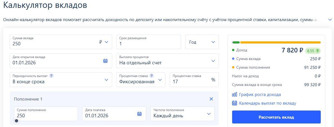Open calendar icon for deposit opening date

pos(105,61)
